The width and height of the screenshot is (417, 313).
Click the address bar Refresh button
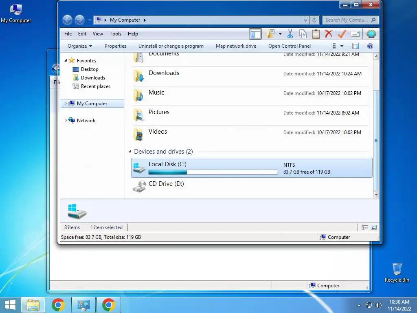point(314,20)
